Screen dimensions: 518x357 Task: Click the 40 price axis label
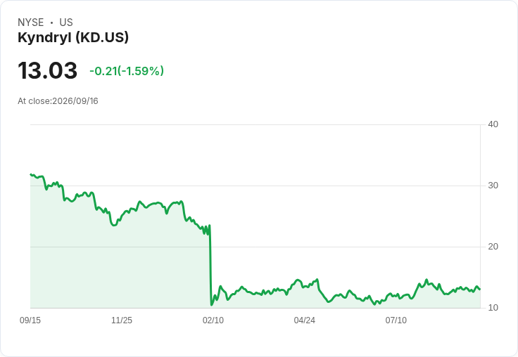pyautogui.click(x=493, y=124)
